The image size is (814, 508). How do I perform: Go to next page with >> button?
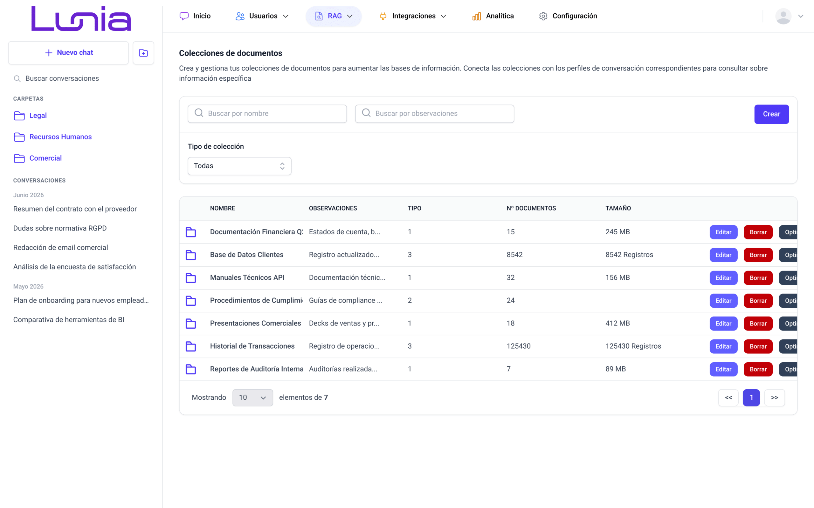pyautogui.click(x=774, y=398)
